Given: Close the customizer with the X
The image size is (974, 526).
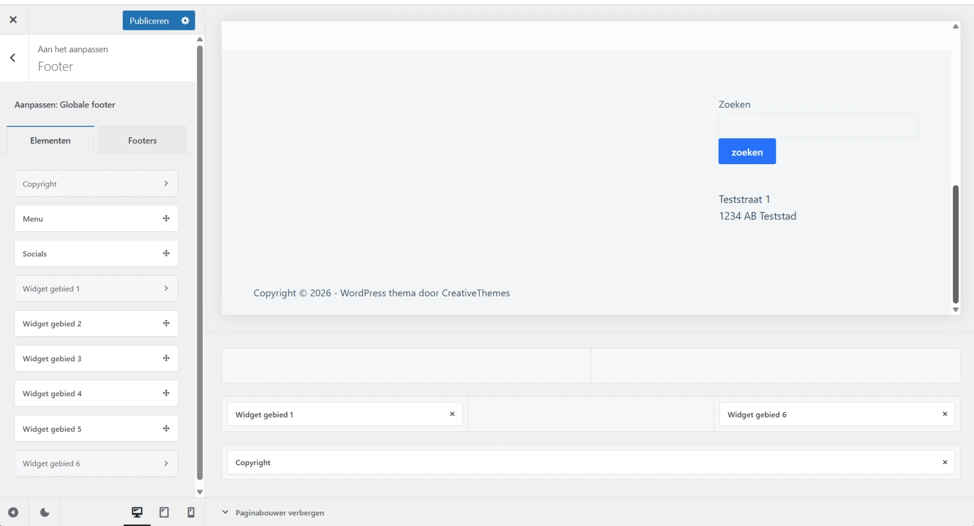Looking at the screenshot, I should pyautogui.click(x=13, y=20).
